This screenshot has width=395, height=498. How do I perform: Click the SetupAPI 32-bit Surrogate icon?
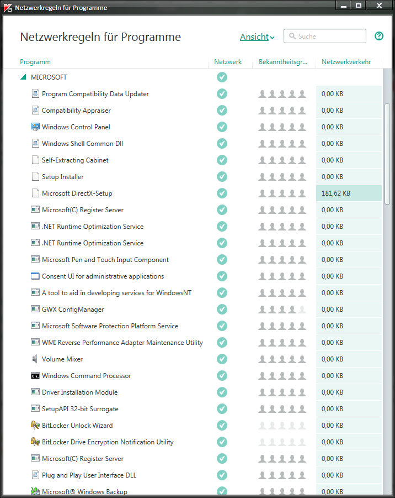point(35,408)
